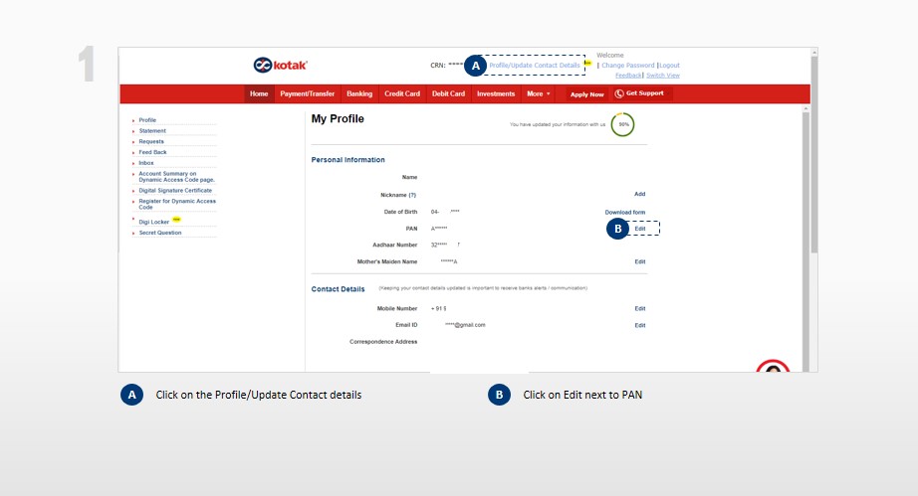The width and height of the screenshot is (918, 496).
Task: Open Inbox in the left sidebar
Action: [146, 163]
